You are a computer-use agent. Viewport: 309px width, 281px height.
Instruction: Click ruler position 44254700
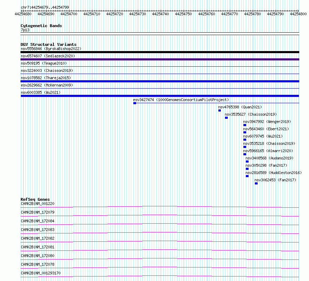pos(69,14)
